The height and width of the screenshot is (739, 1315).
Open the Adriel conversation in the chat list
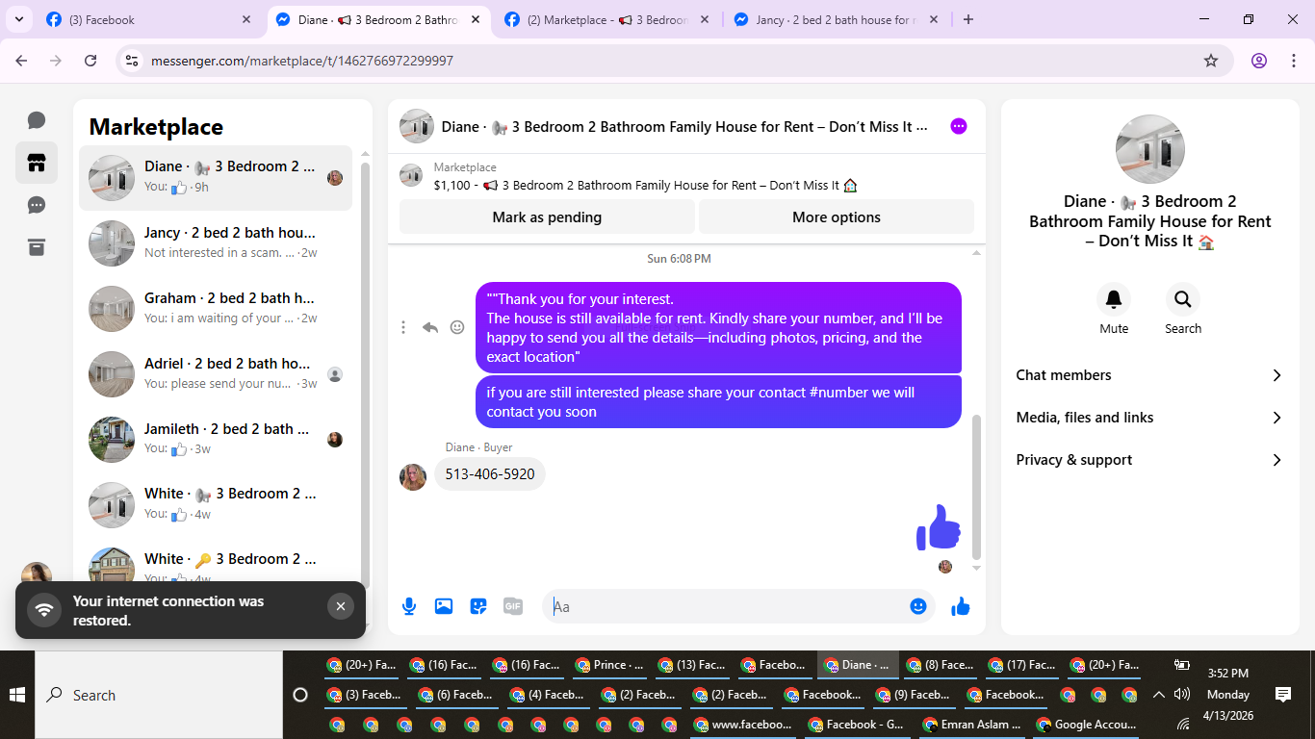click(x=216, y=373)
